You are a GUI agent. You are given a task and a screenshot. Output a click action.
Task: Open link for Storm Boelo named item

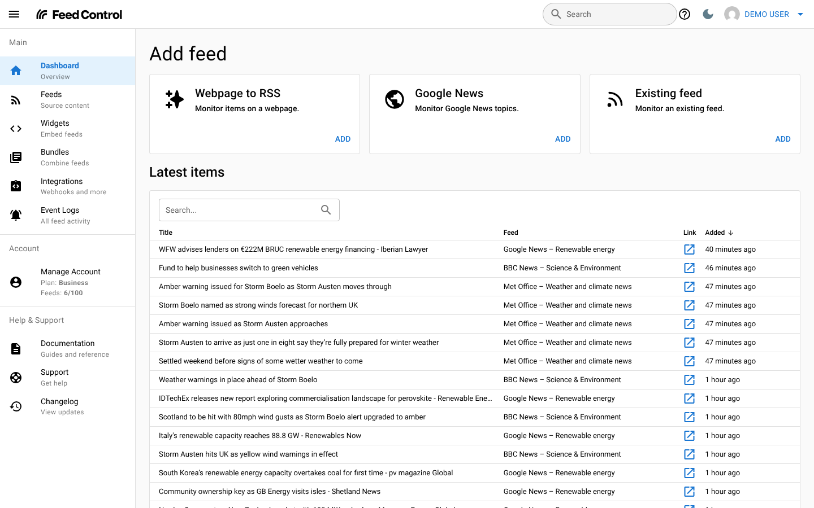690,305
